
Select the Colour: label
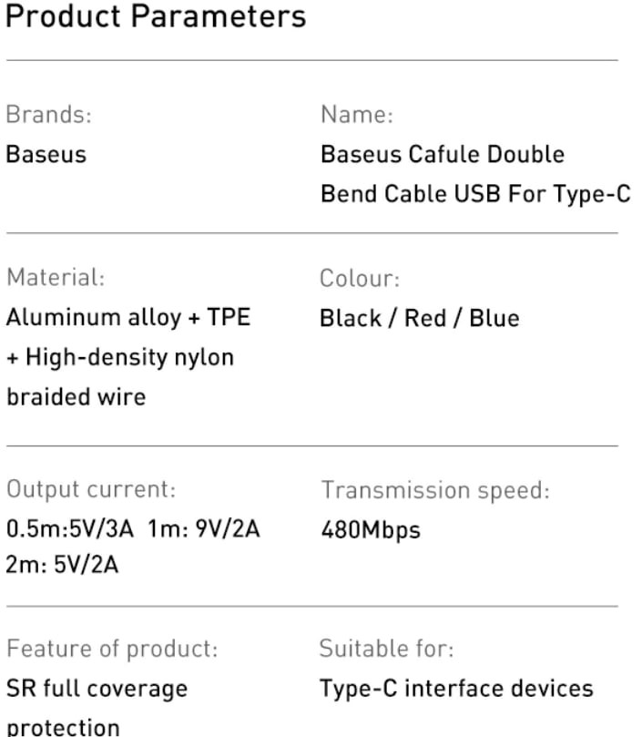(x=360, y=278)
